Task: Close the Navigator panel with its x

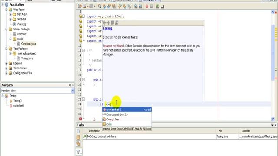Action: 73,85
